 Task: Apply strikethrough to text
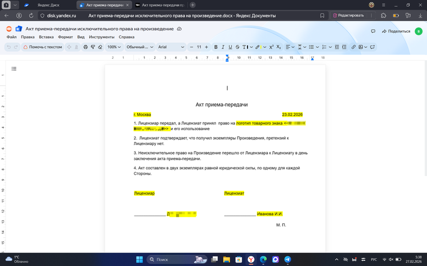237,47
